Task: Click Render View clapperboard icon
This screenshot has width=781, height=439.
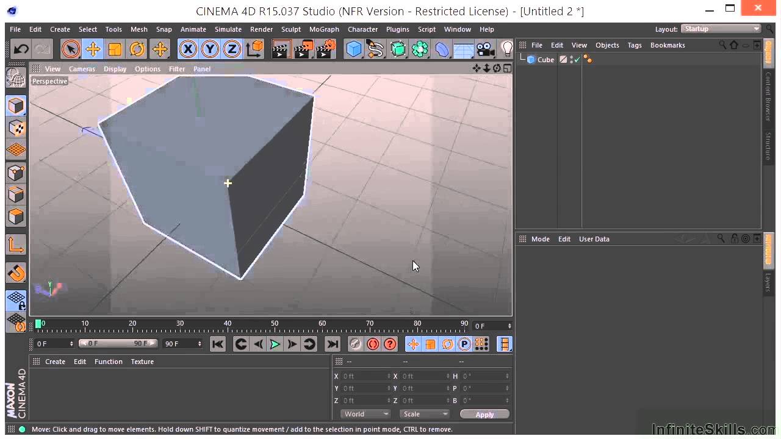Action: (281, 49)
